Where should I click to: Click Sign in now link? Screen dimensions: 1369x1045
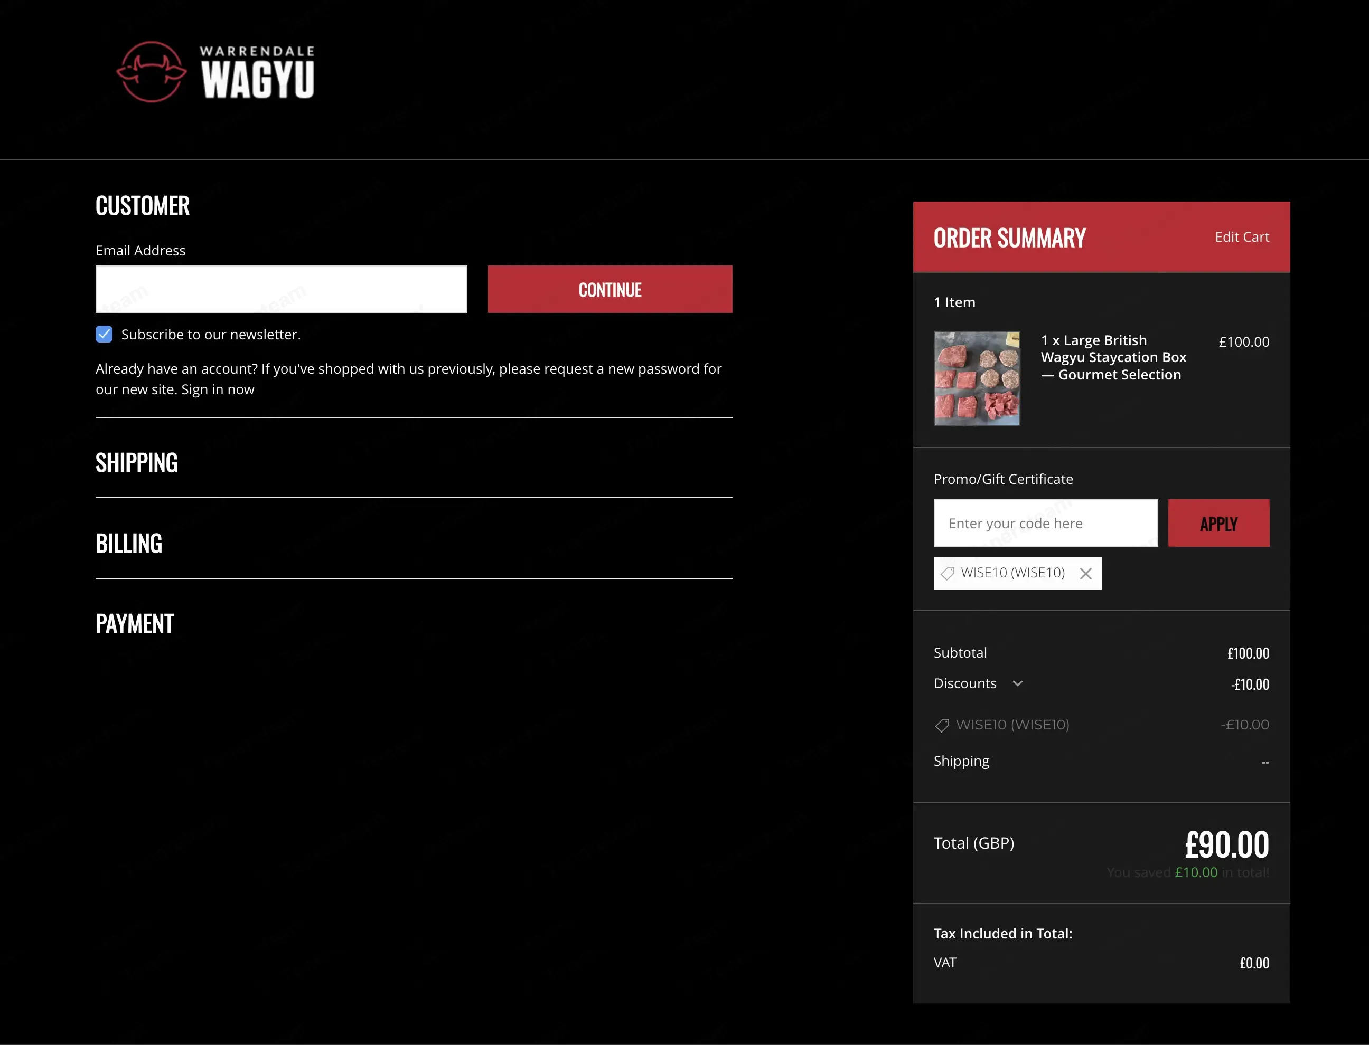pos(218,390)
